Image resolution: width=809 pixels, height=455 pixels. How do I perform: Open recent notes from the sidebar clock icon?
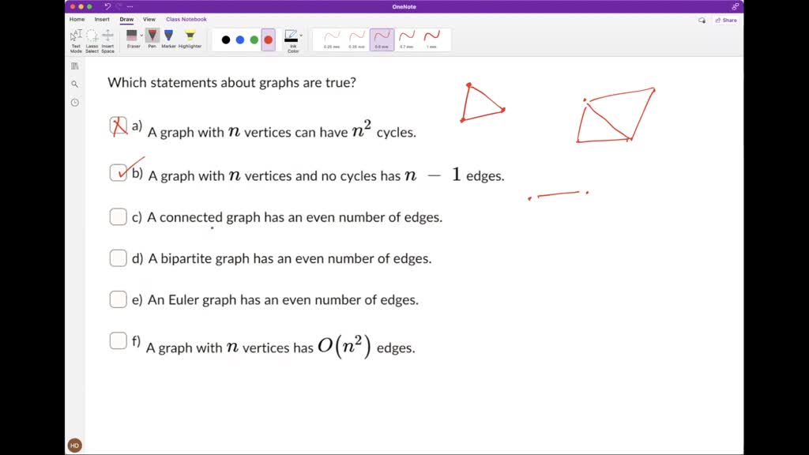[74, 103]
